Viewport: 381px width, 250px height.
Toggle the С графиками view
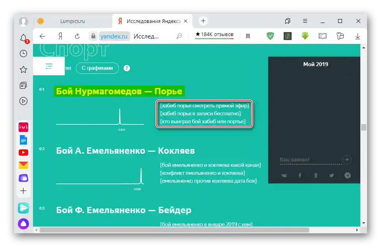97,68
